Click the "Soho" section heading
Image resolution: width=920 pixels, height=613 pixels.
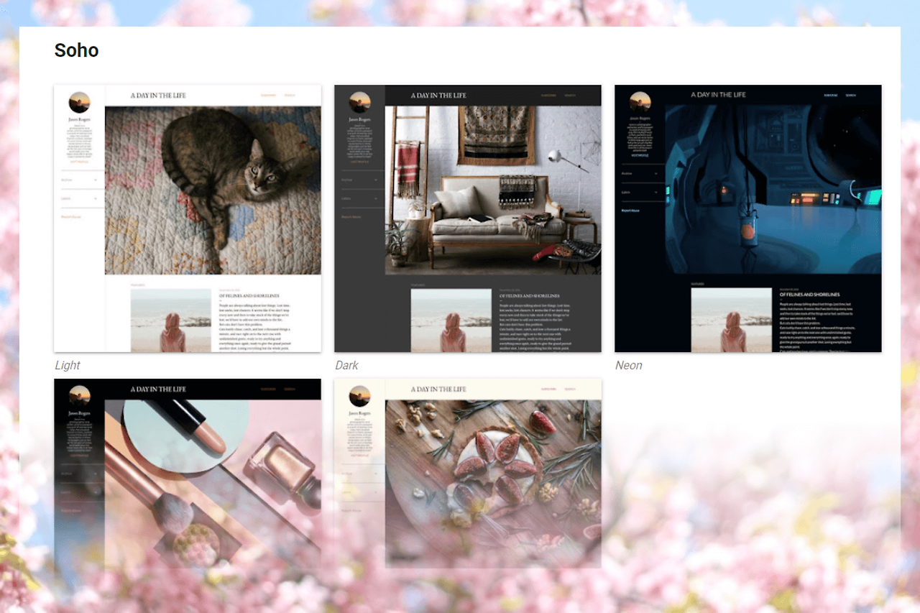point(77,50)
